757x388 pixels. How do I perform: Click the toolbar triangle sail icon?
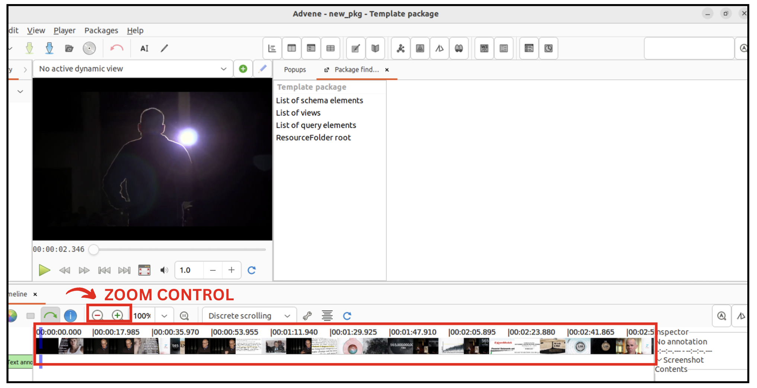point(440,48)
